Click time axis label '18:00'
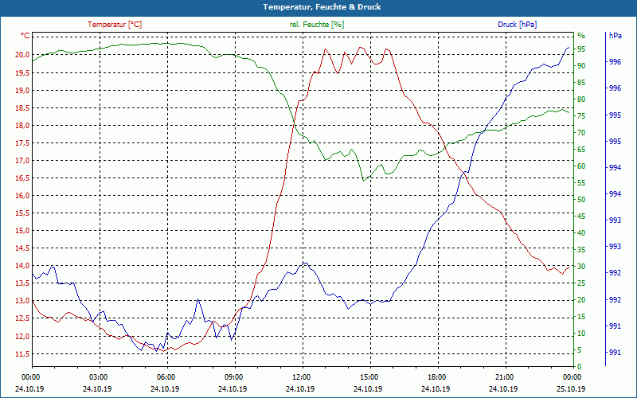Screen dimensions: 637x398 pyautogui.click(x=436, y=377)
